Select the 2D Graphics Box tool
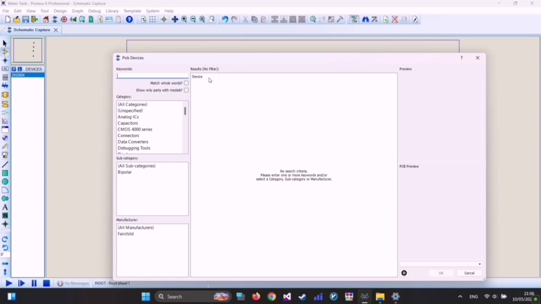541x304 pixels. click(x=5, y=173)
